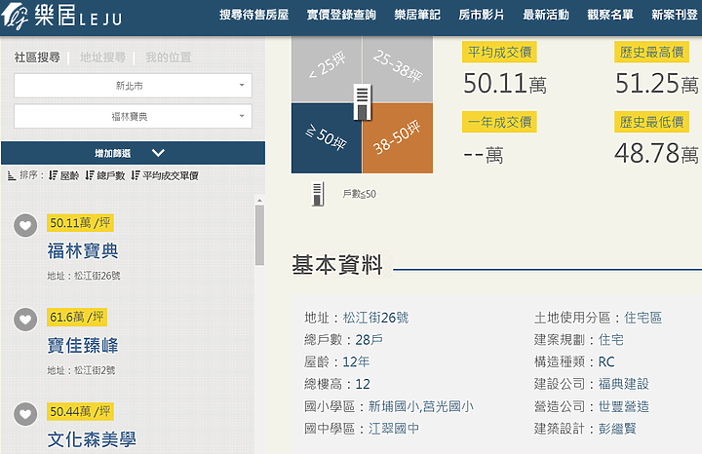The image size is (702, 454).
Task: Open 房市影片 menu
Action: click(x=482, y=15)
